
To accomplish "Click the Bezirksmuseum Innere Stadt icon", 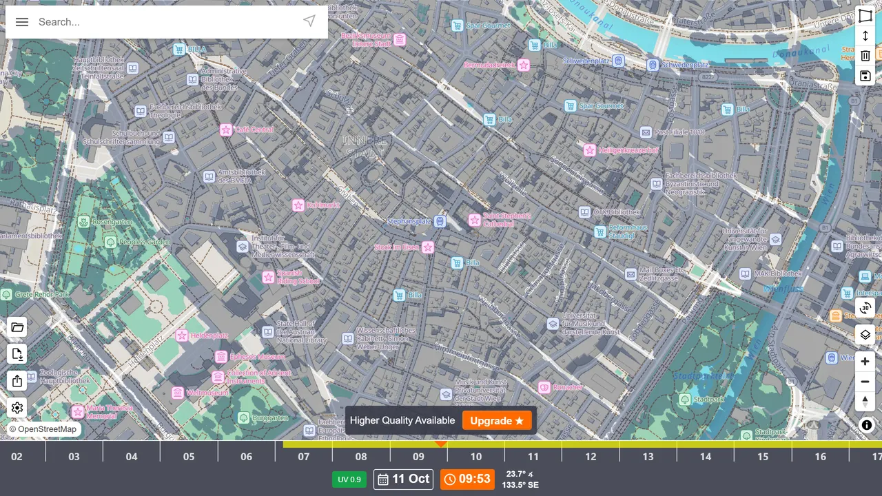I will coord(400,40).
